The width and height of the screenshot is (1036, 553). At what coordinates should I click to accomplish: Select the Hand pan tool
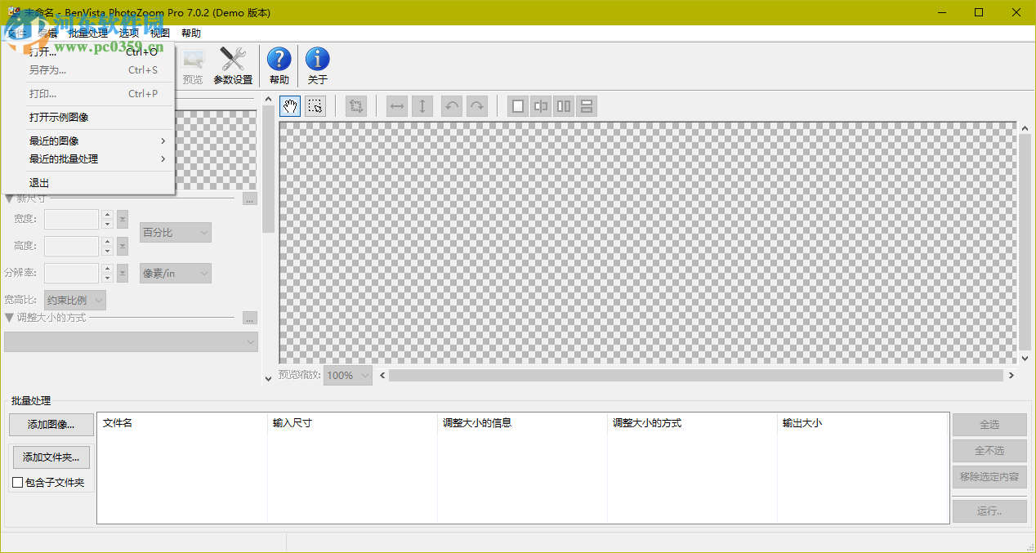289,106
